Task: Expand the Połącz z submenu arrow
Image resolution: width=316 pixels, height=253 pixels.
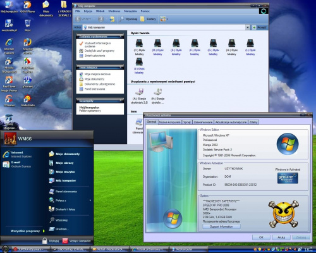Action: (90, 201)
